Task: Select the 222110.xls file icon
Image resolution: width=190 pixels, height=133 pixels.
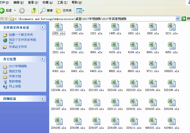Action: point(96,102)
